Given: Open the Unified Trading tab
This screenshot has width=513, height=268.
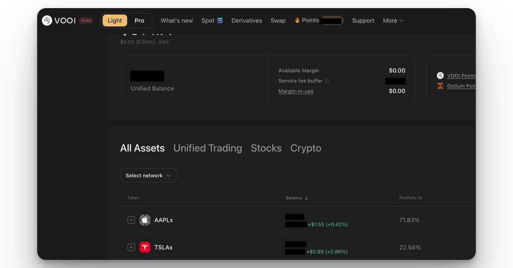Looking at the screenshot, I should click(x=207, y=148).
